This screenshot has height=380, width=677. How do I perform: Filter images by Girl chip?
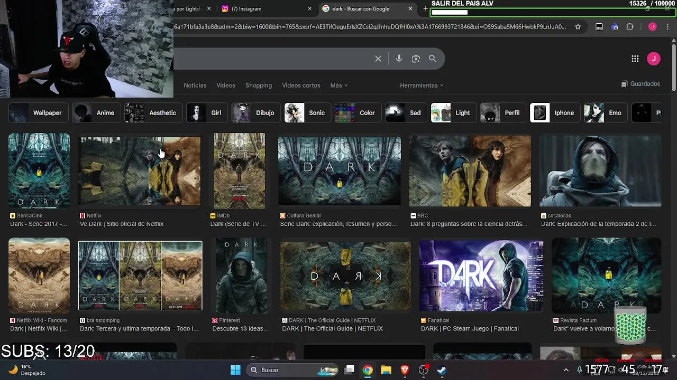point(207,113)
